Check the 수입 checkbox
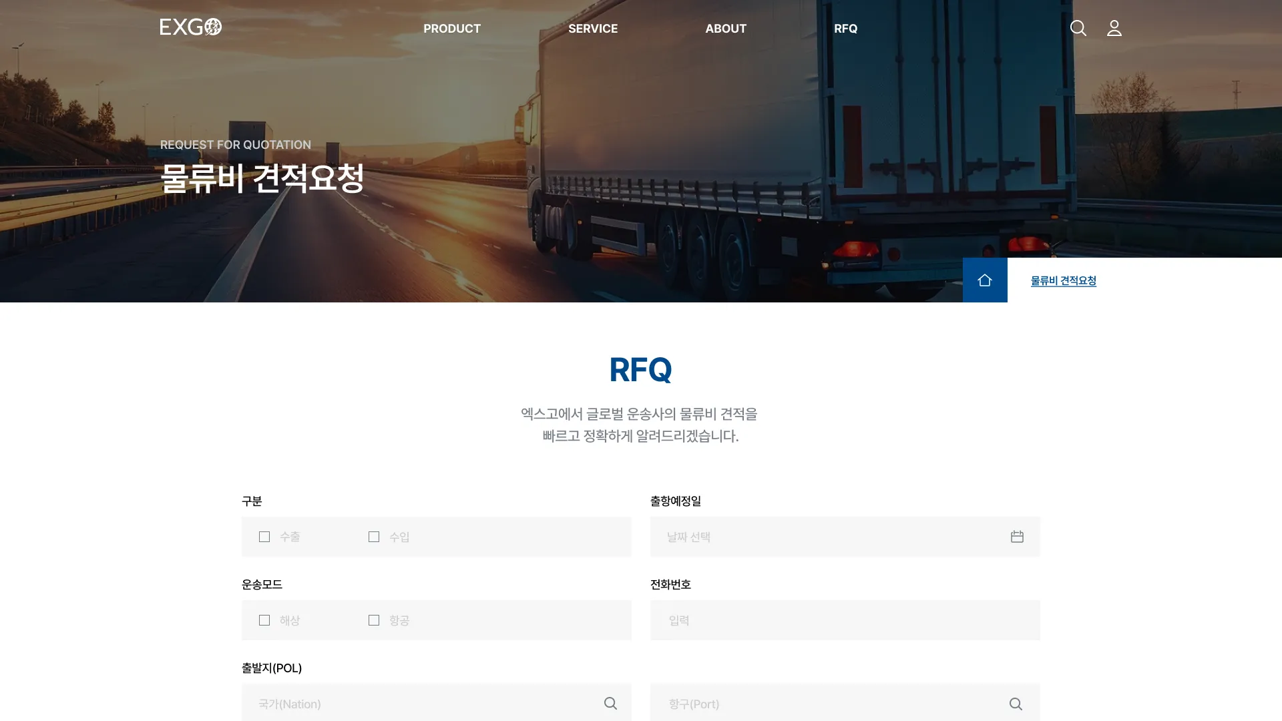This screenshot has width=1282, height=721. click(374, 537)
